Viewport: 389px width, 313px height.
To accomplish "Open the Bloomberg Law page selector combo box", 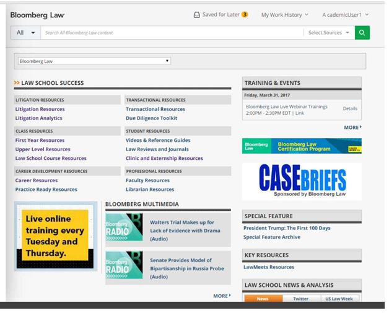I will click(94, 61).
